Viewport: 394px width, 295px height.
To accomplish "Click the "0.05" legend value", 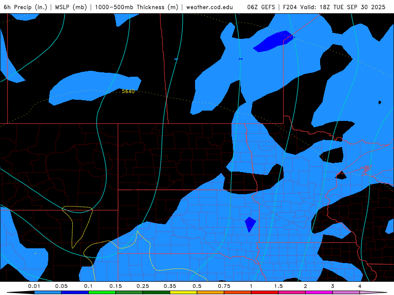I will [61, 286].
